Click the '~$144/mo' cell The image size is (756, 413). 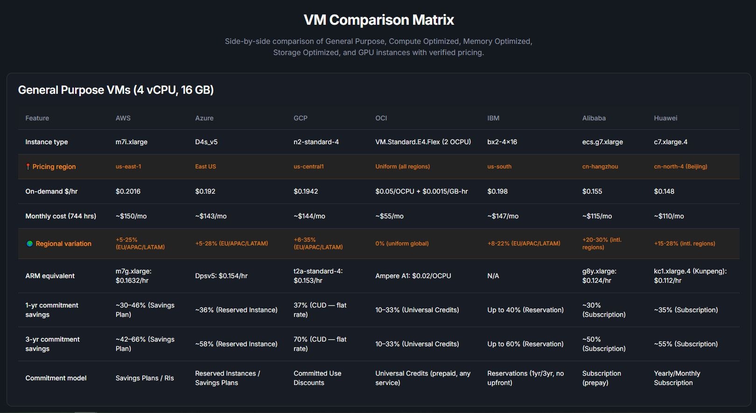tap(309, 216)
